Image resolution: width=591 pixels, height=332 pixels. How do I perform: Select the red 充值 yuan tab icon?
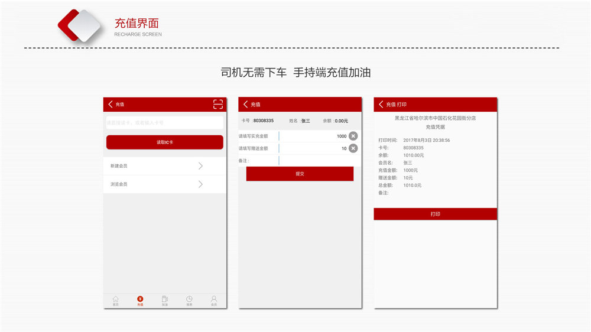(x=140, y=301)
